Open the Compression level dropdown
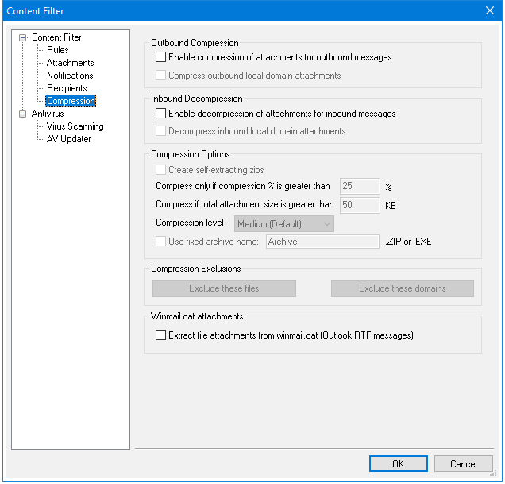 tap(284, 224)
